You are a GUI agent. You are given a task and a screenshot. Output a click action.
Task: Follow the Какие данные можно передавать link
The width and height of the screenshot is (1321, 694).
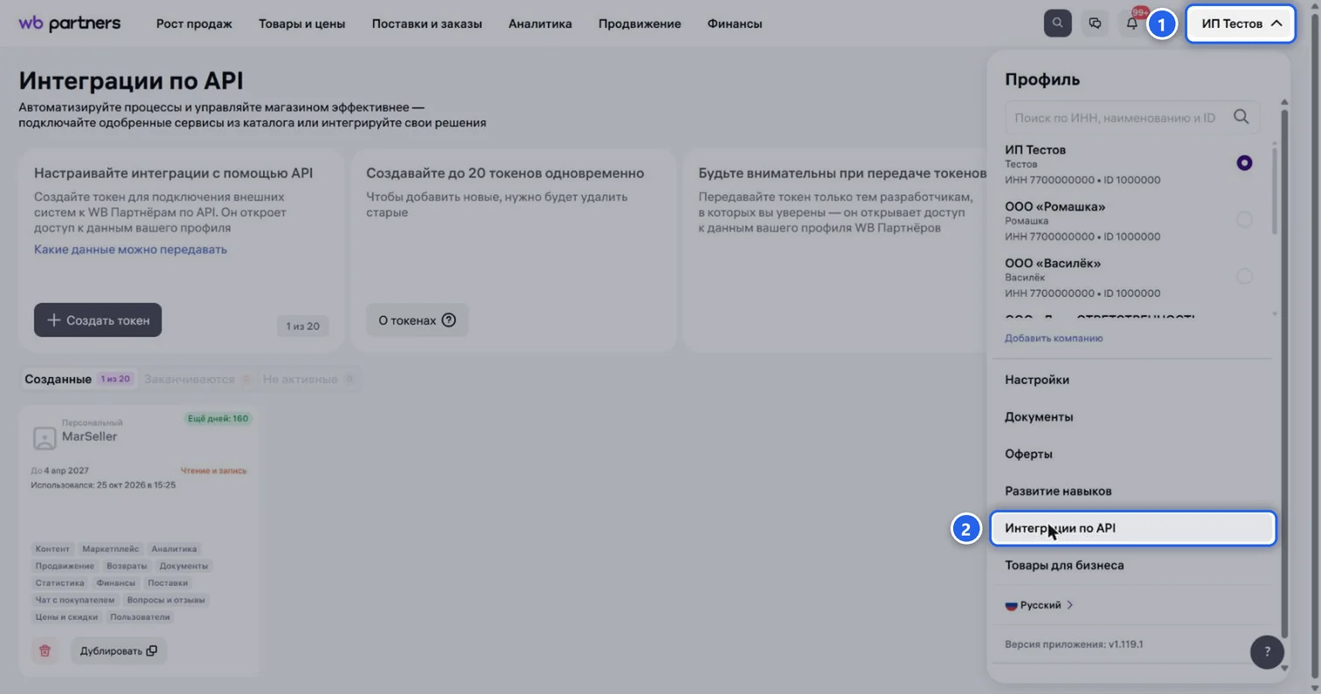point(130,250)
